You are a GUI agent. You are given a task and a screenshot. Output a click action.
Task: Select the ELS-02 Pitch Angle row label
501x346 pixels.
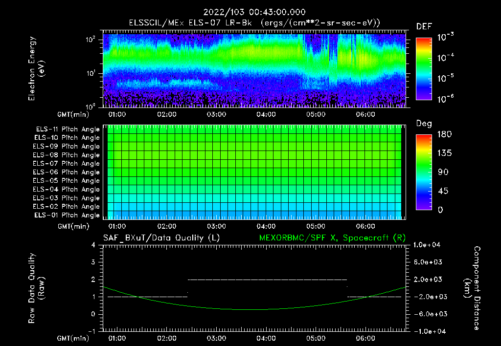[x=67, y=207]
